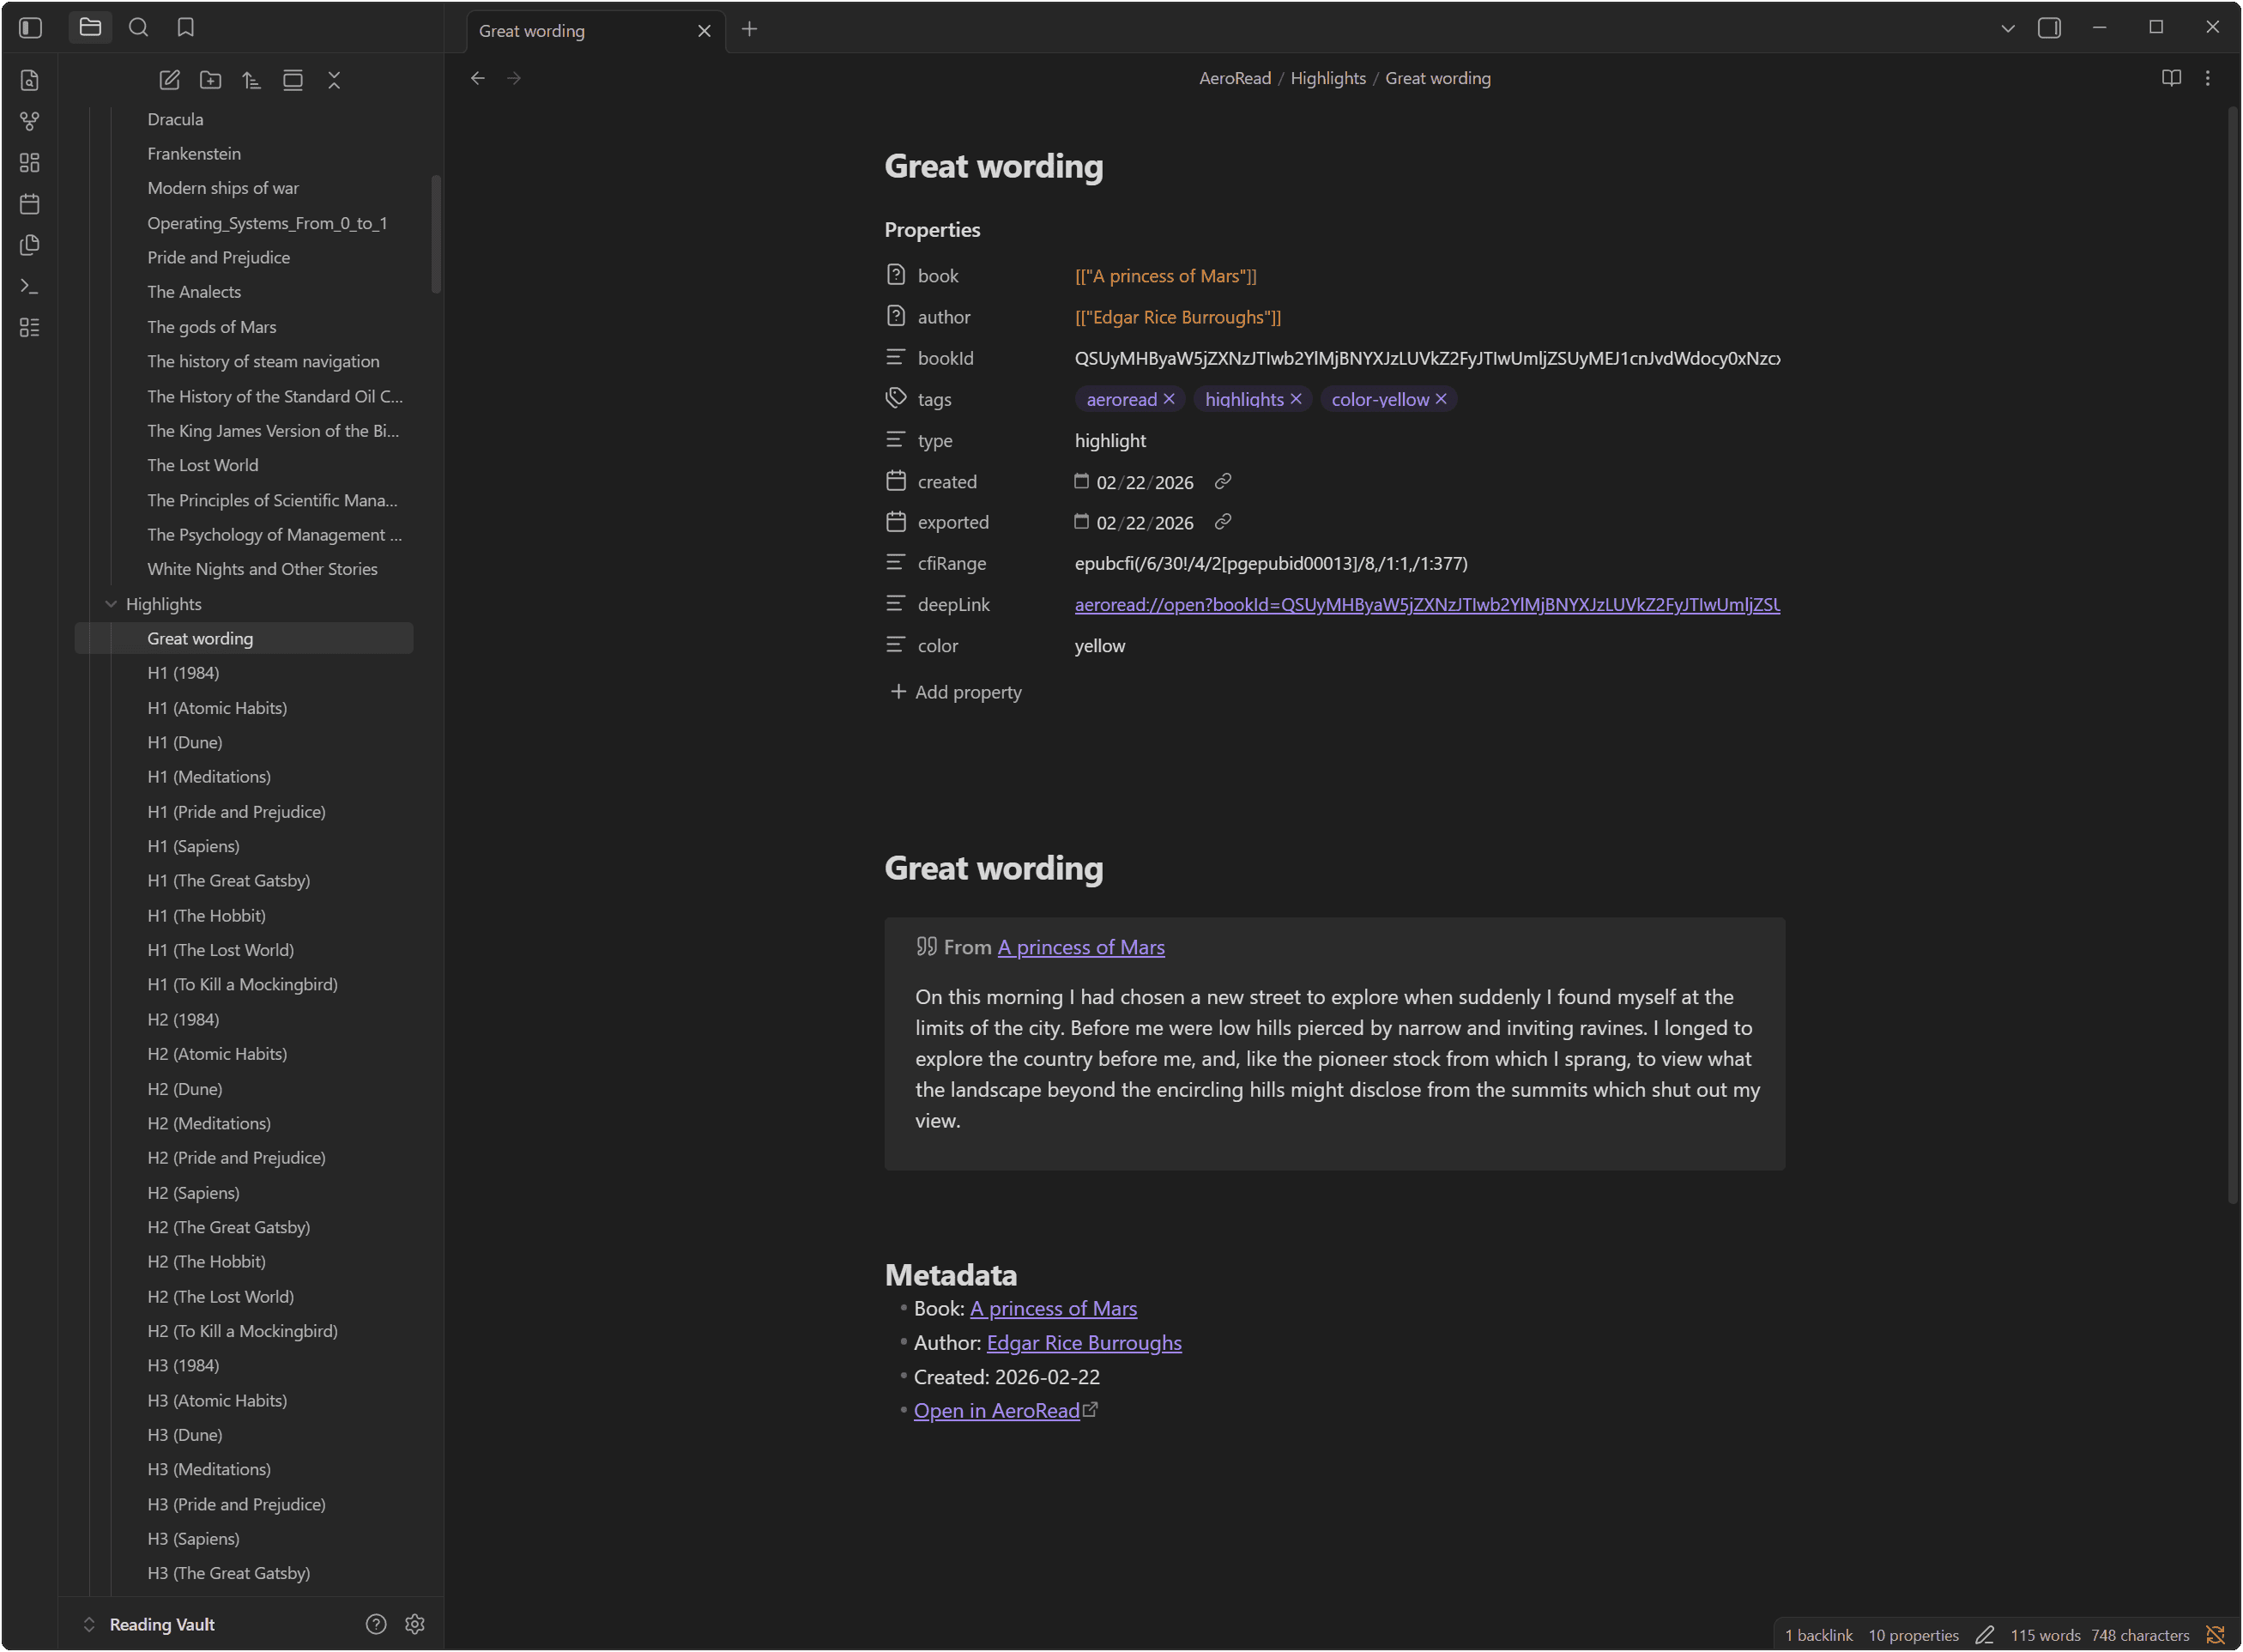Image resolution: width=2243 pixels, height=1652 pixels.
Task: Follow the Open in AeroRead link
Action: click(996, 1410)
